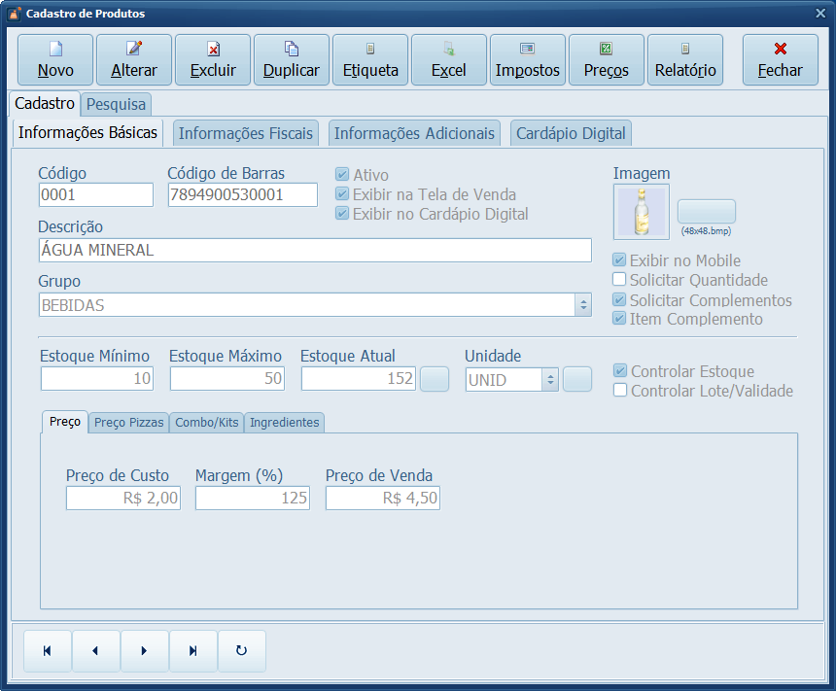Duplicate the product with Duplicar

292,60
